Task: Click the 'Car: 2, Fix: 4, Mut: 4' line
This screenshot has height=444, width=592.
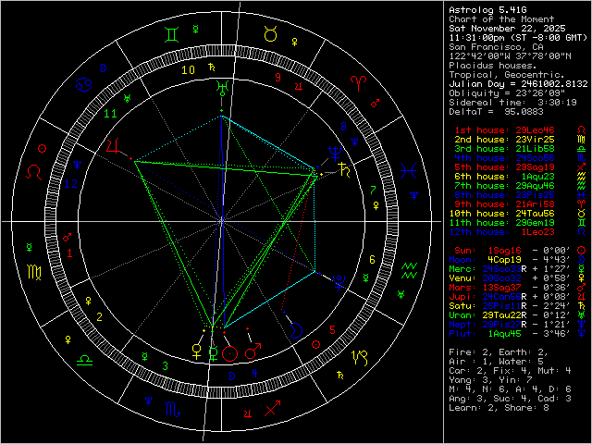Action: [x=510, y=371]
